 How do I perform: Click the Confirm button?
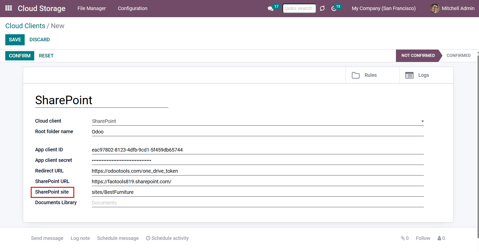(20, 56)
